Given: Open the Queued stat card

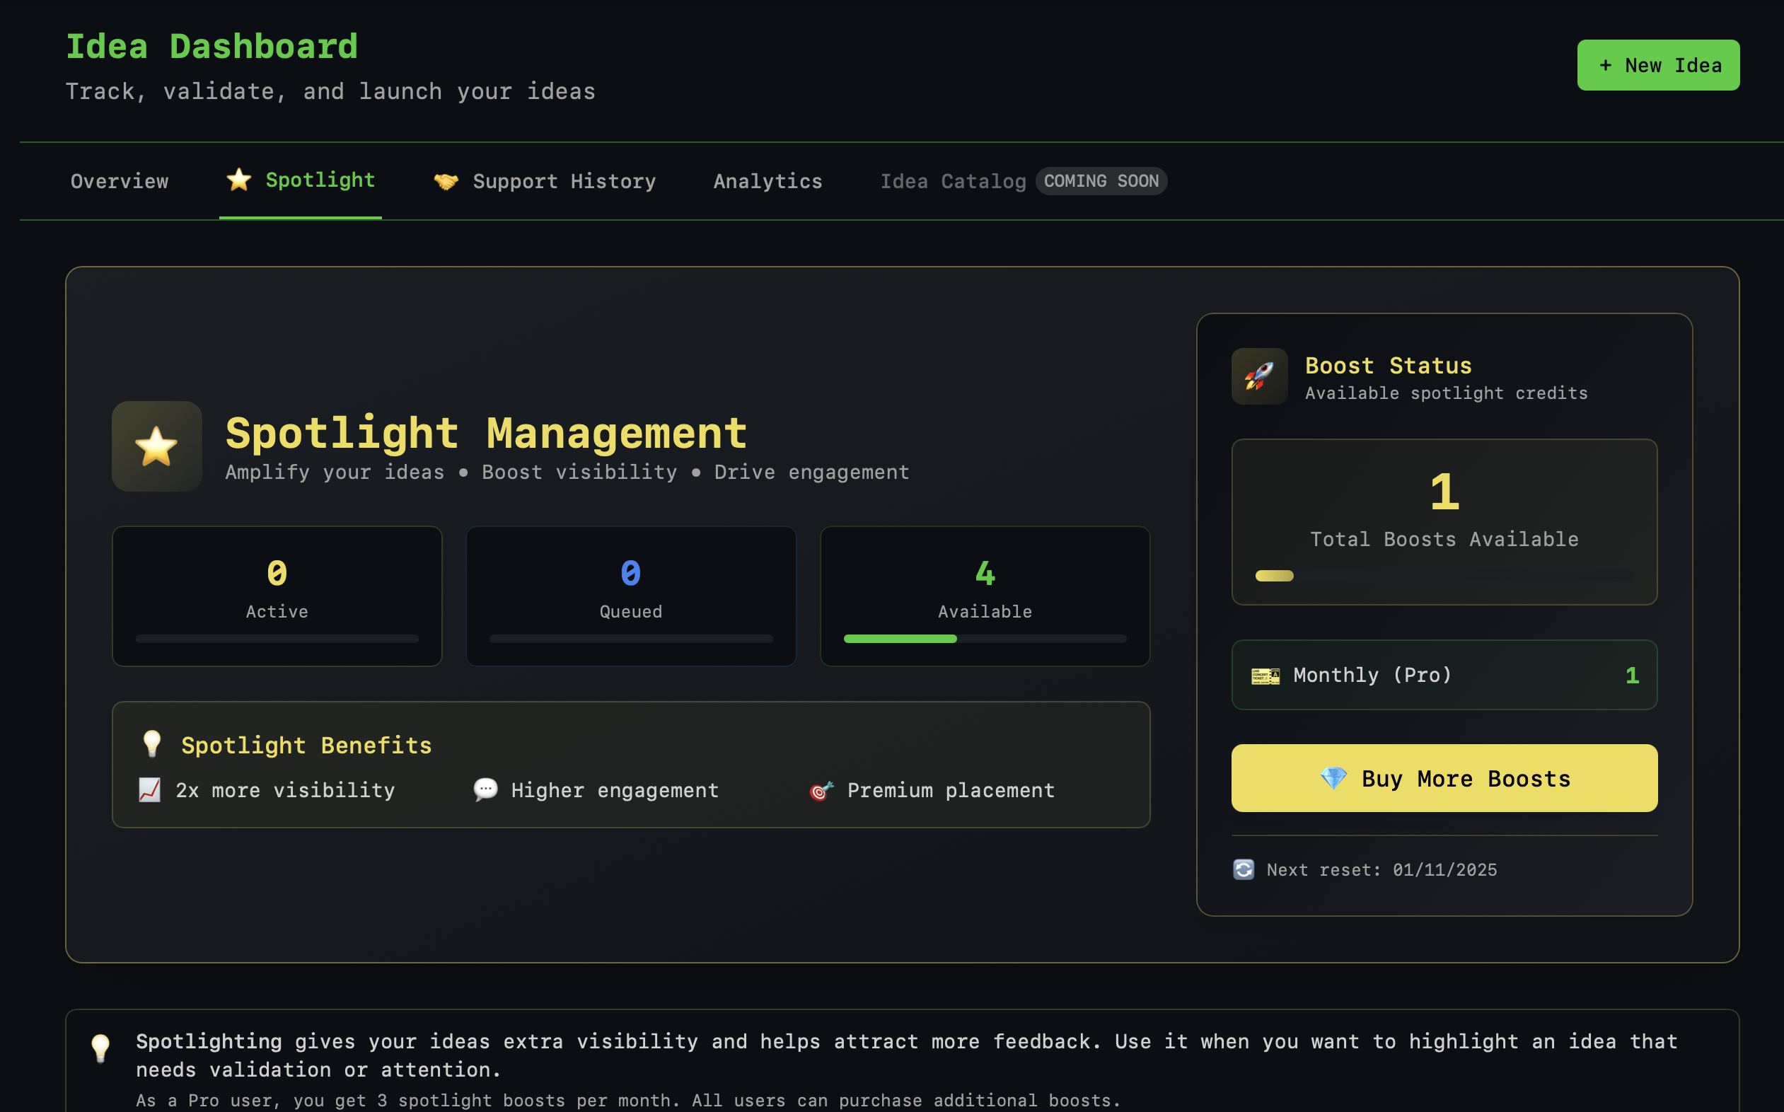Looking at the screenshot, I should point(630,596).
